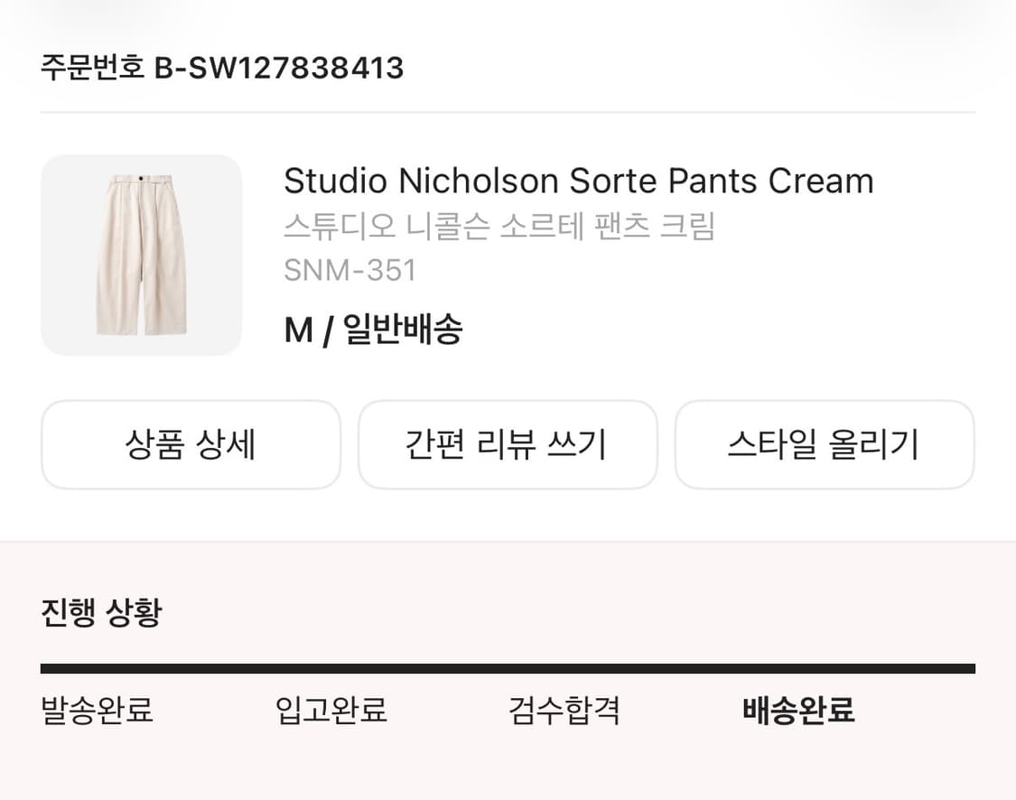Viewport: 1016px width, 800px height.
Task: Select the 입고완료 progress step
Action: tap(331, 711)
